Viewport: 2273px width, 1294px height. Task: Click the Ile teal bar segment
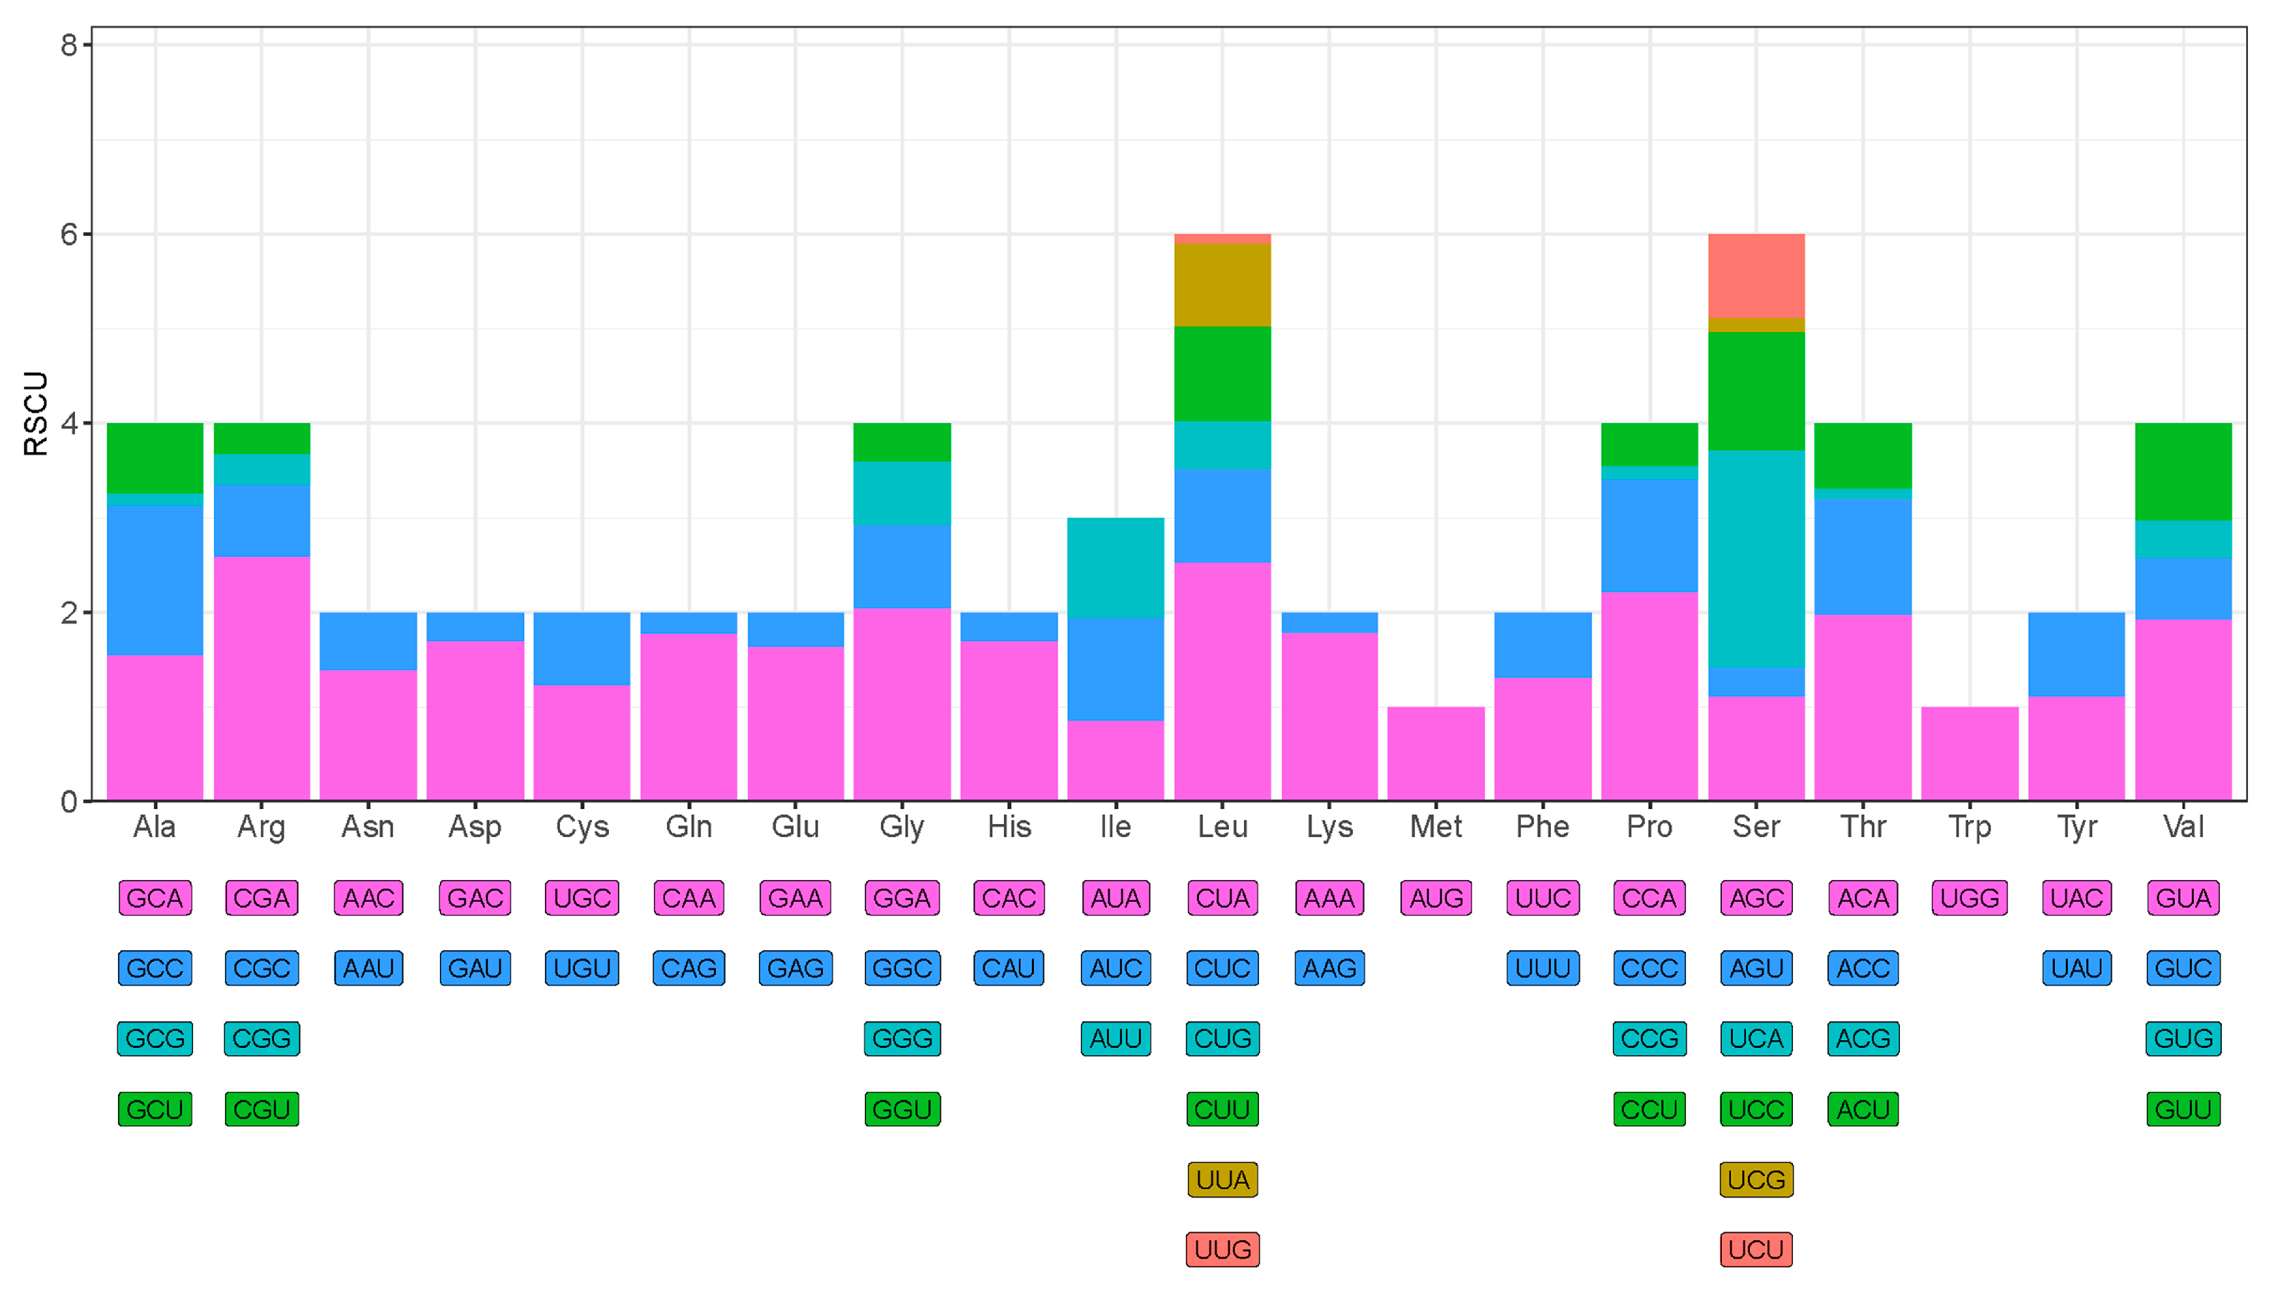point(1115,567)
